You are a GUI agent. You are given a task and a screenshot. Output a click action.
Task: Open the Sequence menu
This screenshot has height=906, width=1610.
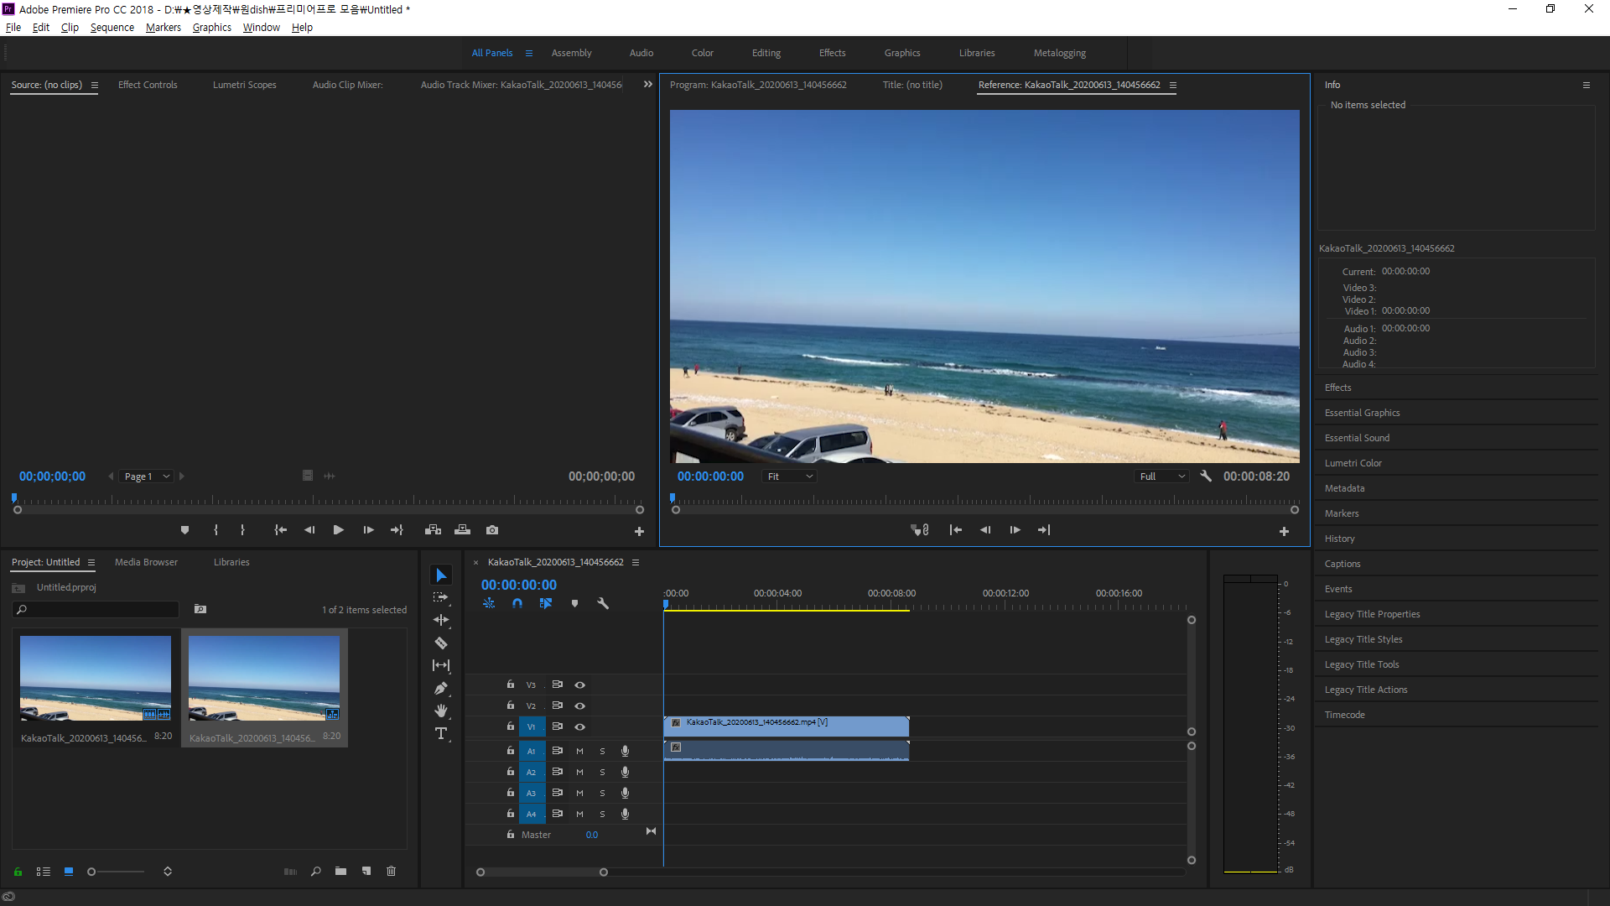coord(112,28)
